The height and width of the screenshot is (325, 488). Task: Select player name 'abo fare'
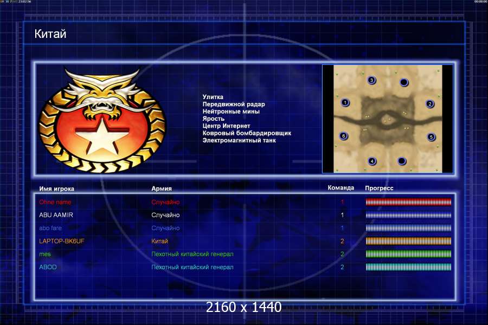click(50, 228)
